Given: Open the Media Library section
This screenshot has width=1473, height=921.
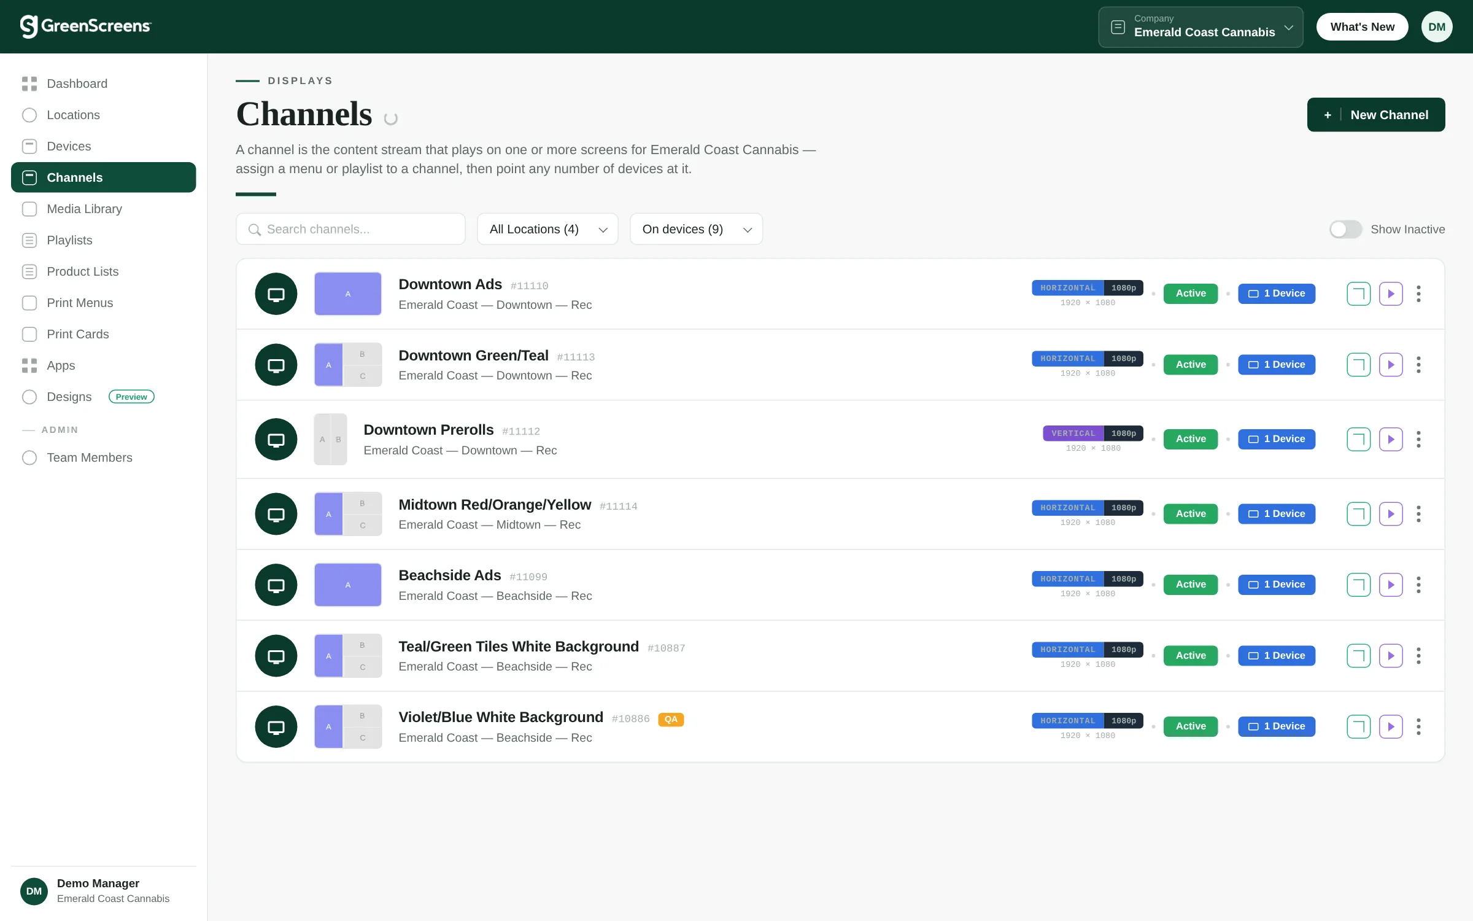Looking at the screenshot, I should pos(103,209).
